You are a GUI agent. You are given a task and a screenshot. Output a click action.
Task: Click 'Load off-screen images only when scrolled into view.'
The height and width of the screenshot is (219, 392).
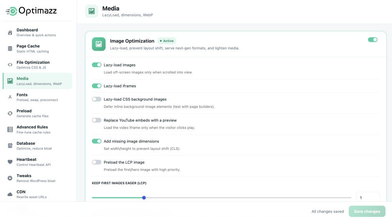tap(148, 72)
